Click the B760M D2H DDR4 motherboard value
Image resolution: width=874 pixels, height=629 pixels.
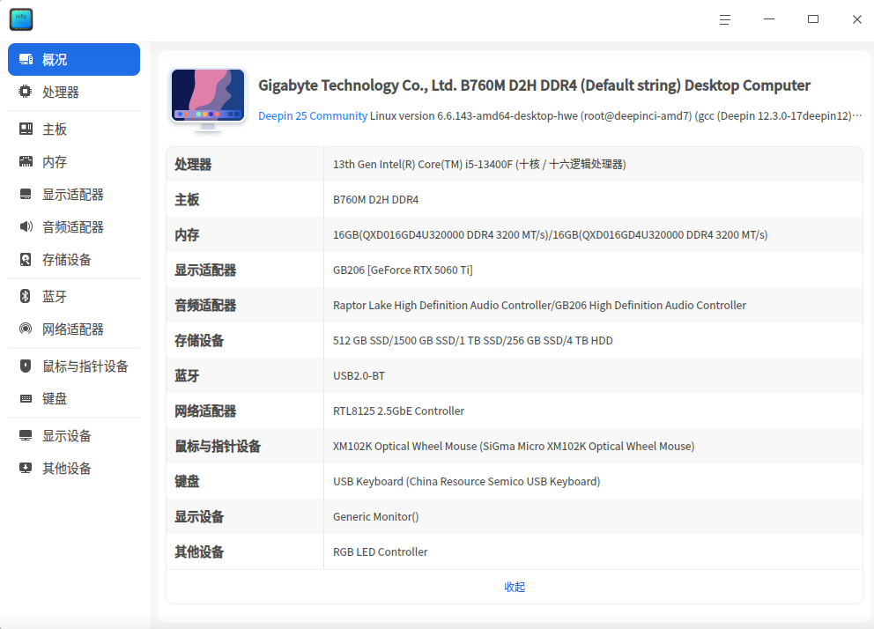[375, 199]
